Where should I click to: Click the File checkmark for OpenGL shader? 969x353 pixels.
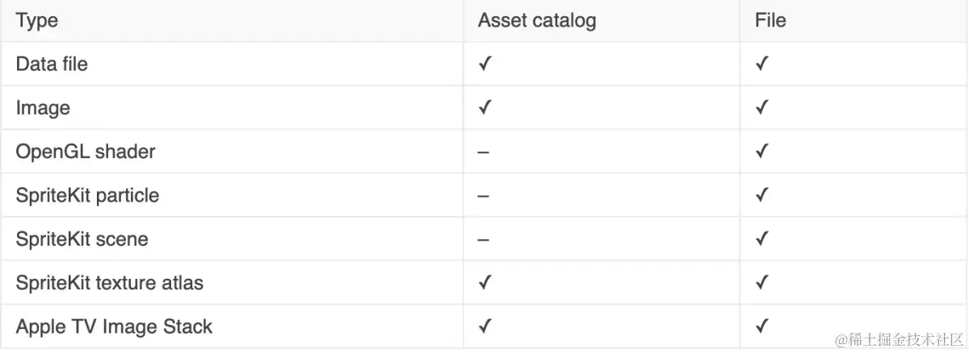(x=761, y=152)
